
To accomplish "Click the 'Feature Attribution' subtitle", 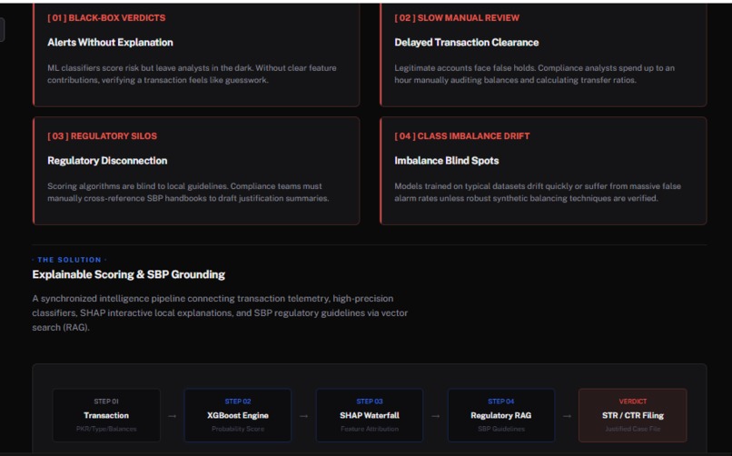I will (x=370, y=429).
